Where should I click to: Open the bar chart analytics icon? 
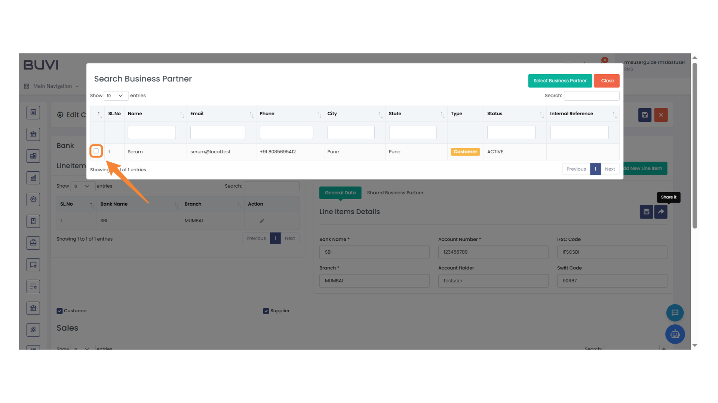[x=33, y=178]
